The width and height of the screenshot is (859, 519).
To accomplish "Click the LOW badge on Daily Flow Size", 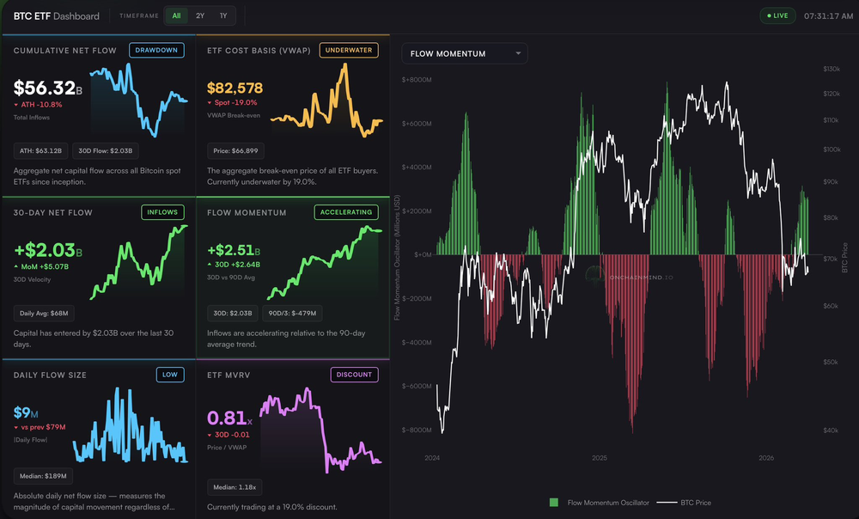I will [170, 375].
